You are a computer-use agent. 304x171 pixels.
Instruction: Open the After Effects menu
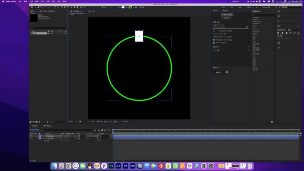[11, 1]
